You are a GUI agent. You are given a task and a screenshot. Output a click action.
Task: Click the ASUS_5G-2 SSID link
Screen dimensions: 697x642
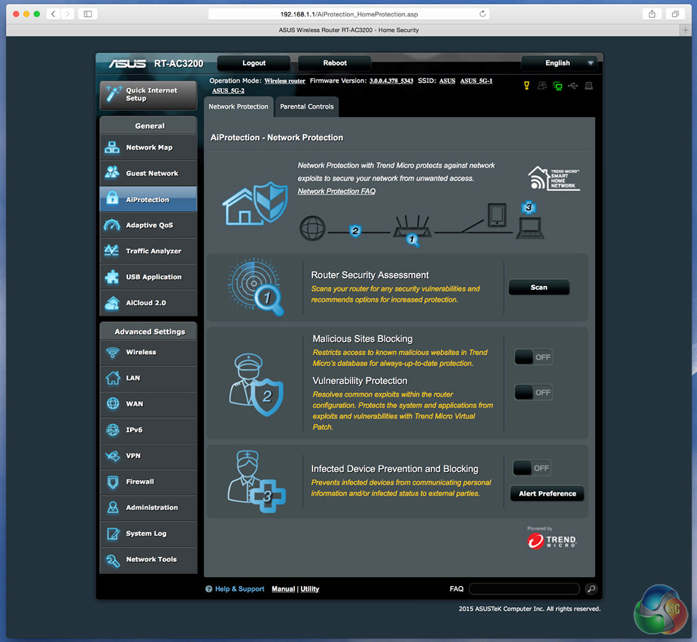tap(228, 91)
